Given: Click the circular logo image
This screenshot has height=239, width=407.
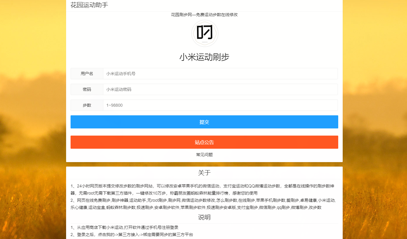Looking at the screenshot, I should tap(205, 33).
